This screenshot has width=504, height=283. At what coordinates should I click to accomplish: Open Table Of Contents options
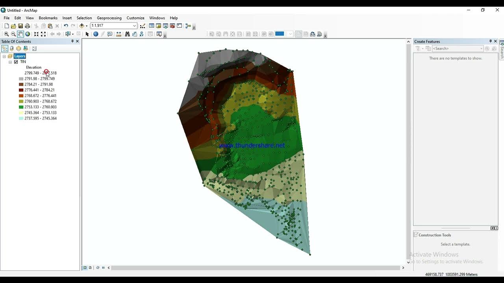pyautogui.click(x=34, y=49)
